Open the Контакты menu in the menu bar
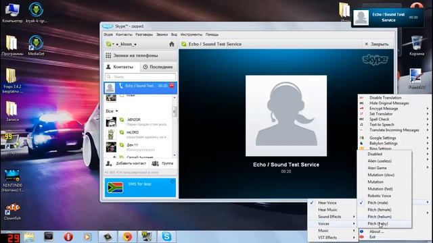433x243 pixels. [124, 34]
